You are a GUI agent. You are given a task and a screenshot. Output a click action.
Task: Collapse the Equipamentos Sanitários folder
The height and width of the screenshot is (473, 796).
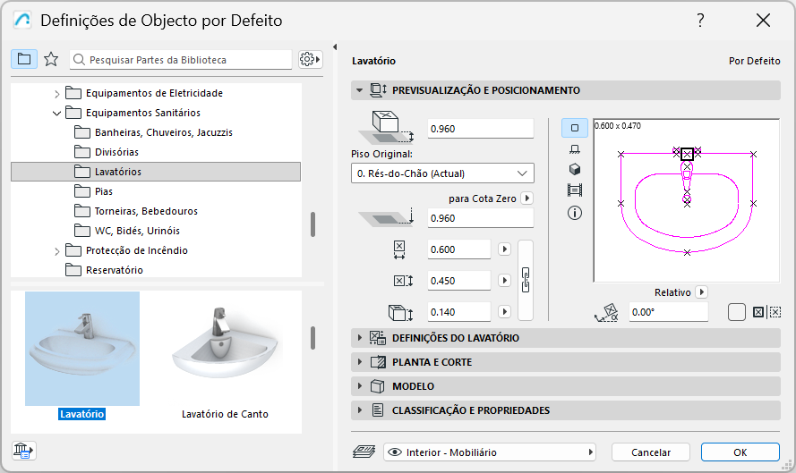pos(57,113)
